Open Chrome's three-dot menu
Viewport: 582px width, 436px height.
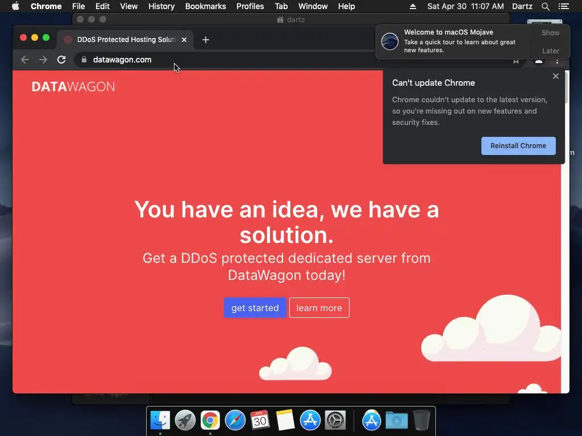click(x=557, y=61)
